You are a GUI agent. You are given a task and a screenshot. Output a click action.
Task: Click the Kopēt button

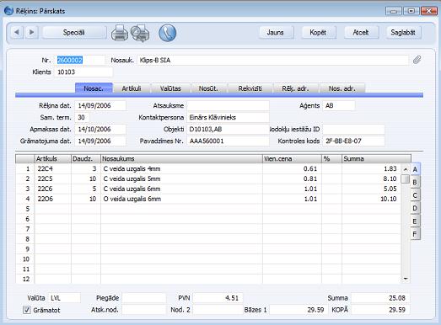[x=318, y=32]
